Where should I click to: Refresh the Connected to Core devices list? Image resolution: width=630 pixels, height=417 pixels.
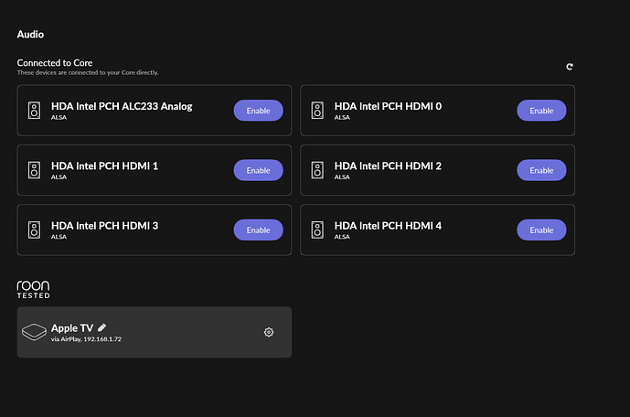tap(570, 67)
